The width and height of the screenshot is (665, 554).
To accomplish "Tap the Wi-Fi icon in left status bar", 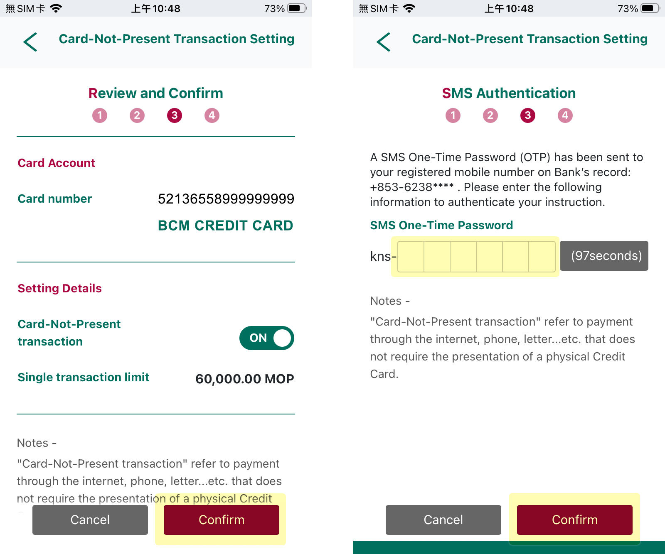I will (56, 8).
